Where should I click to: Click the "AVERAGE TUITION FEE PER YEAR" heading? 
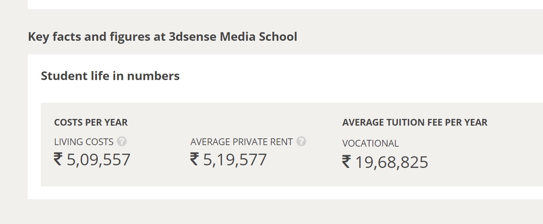coord(415,123)
